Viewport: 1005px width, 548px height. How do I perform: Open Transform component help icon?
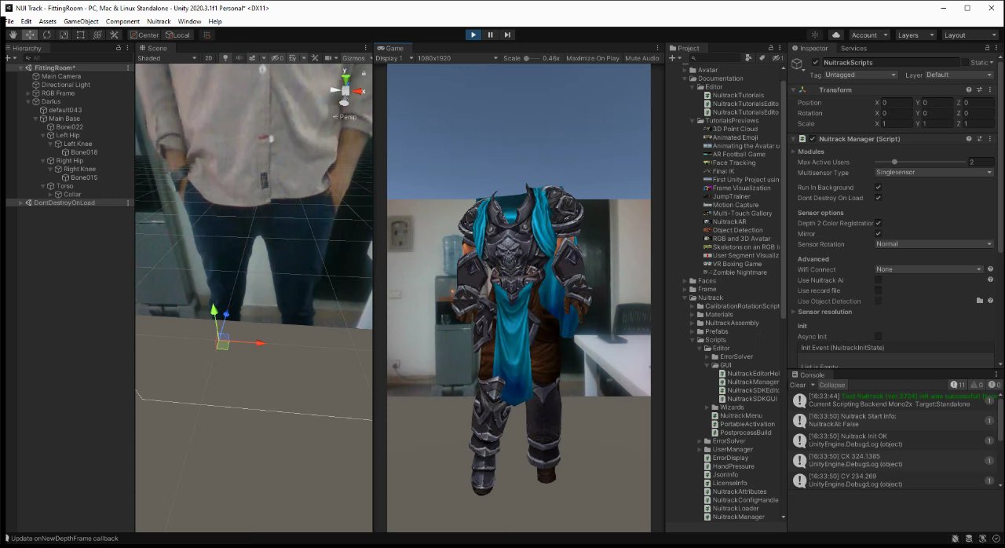click(969, 90)
